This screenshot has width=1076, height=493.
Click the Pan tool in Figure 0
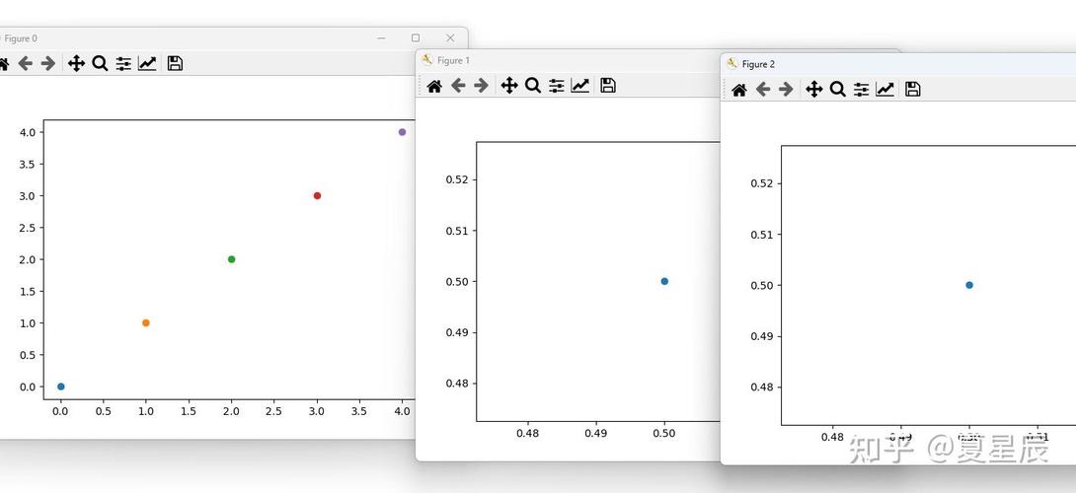(x=76, y=63)
